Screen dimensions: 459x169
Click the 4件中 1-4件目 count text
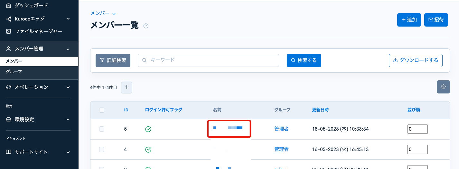point(104,87)
